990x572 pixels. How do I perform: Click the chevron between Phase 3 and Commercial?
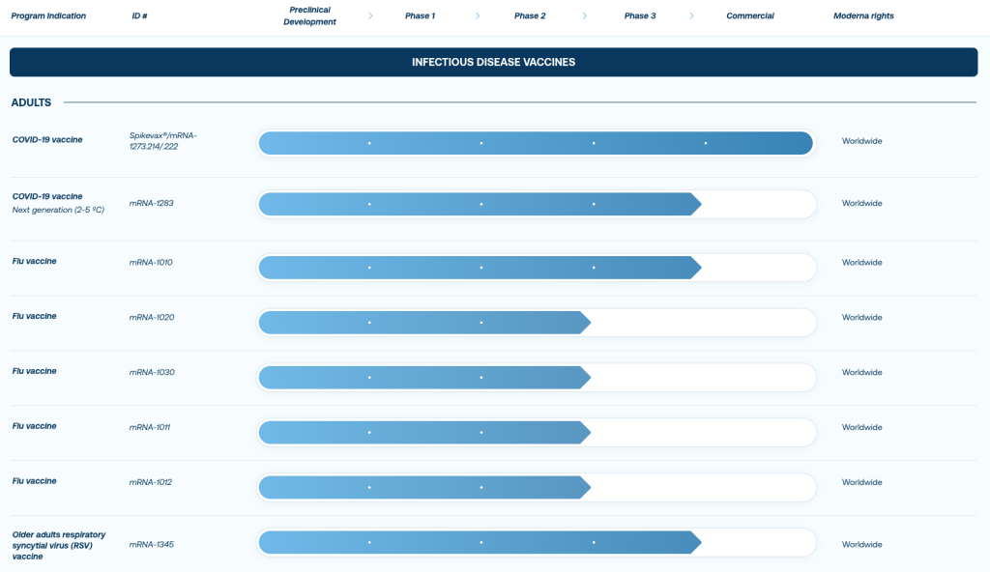coord(692,16)
